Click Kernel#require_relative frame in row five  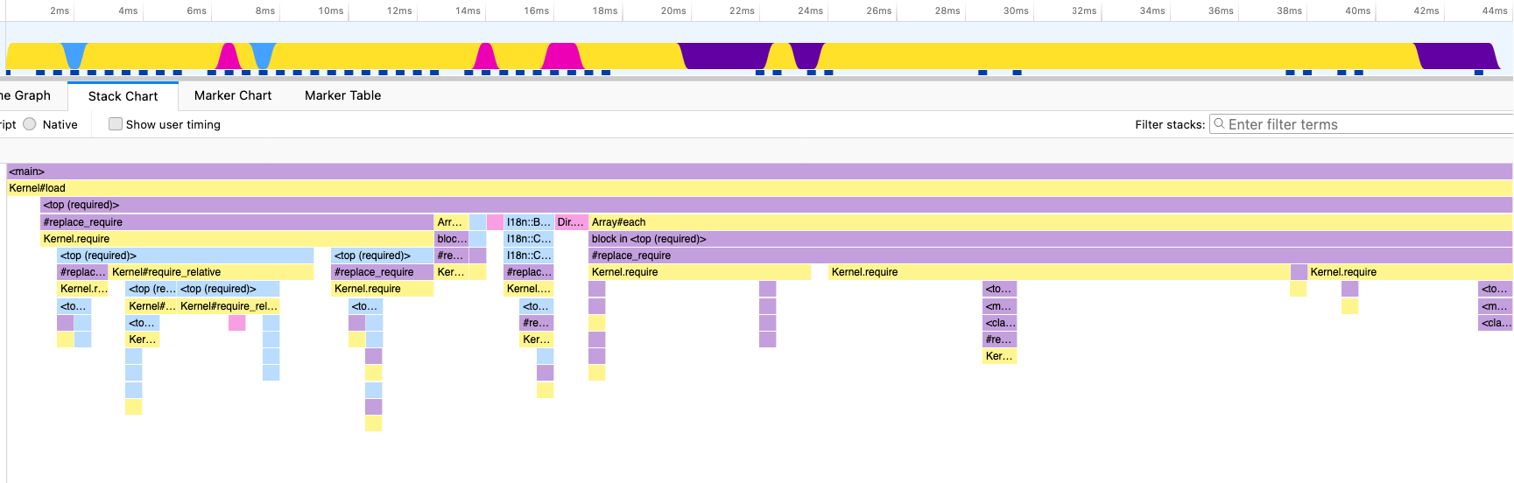[211, 272]
